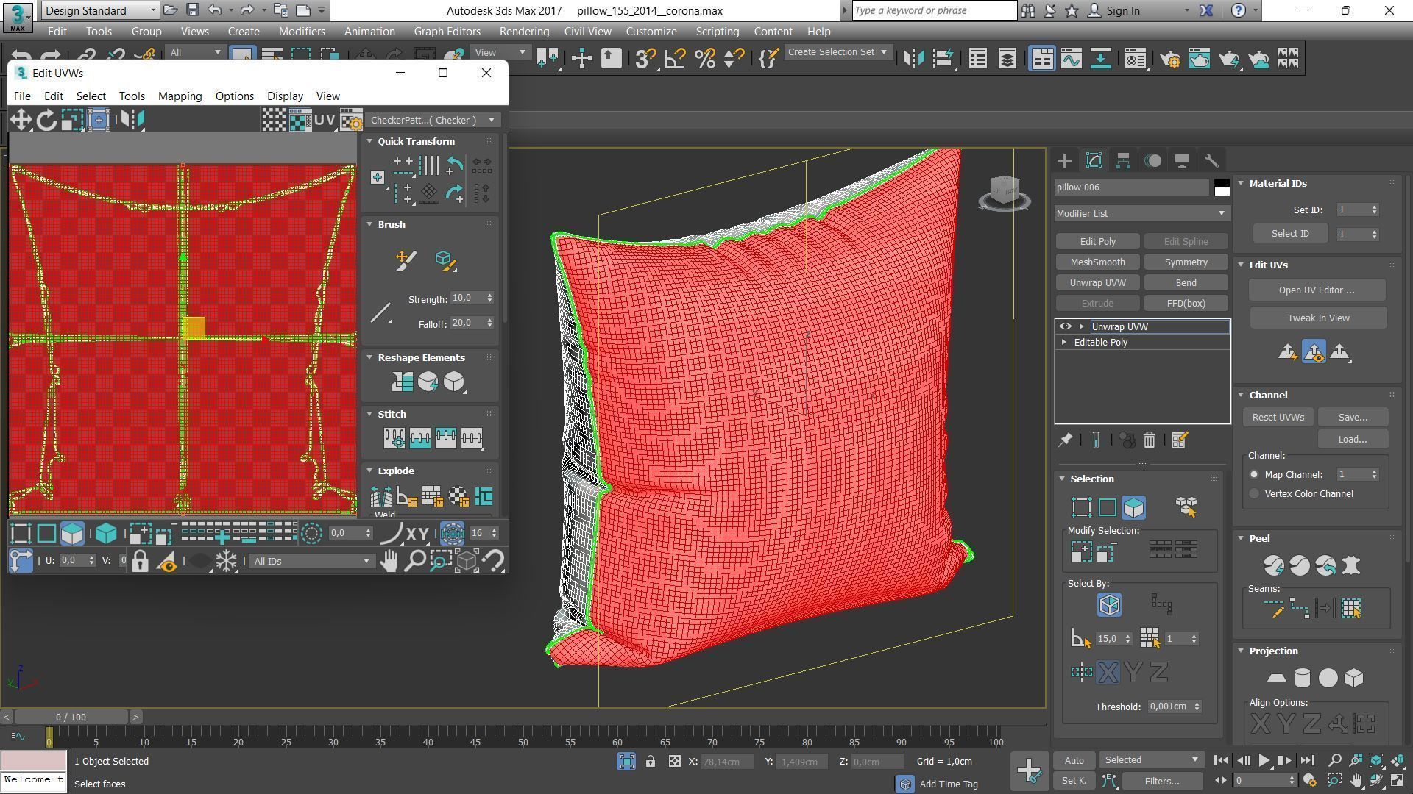Select Planar map in Projection rollout

coord(1276,678)
